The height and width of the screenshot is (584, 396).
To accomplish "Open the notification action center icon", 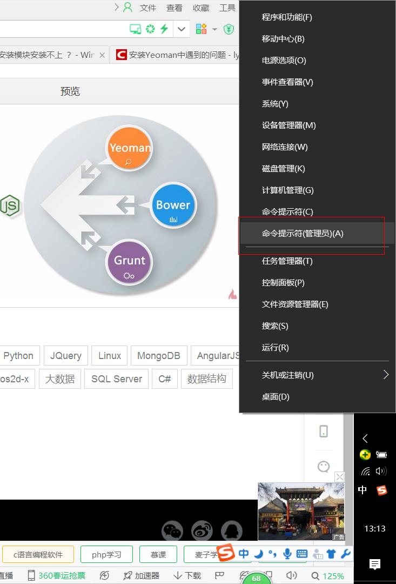I will click(375, 564).
